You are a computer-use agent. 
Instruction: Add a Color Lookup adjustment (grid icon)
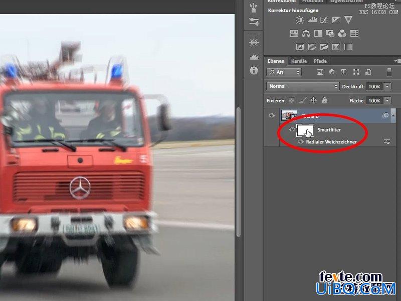click(354, 33)
